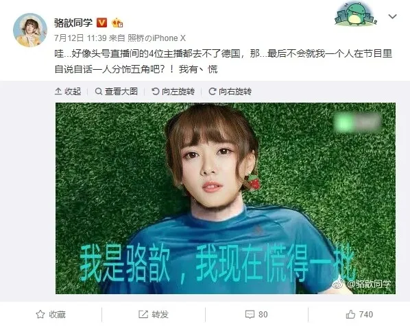
Task: Toggle favorite with the 收藏 star
Action: (51, 315)
